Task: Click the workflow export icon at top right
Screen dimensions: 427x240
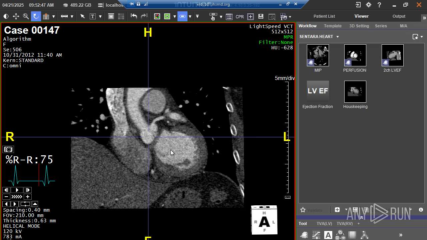Action: tap(415, 37)
